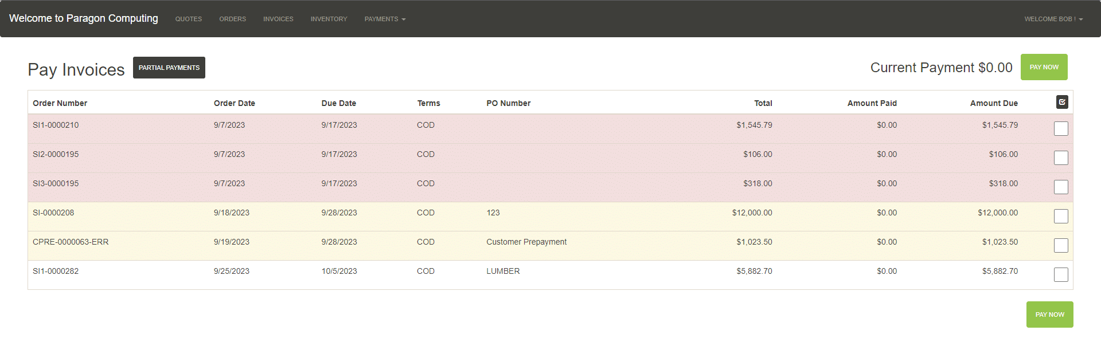Select the SI1-0000282 invoice checkbox
The height and width of the screenshot is (342, 1101).
click(1061, 275)
